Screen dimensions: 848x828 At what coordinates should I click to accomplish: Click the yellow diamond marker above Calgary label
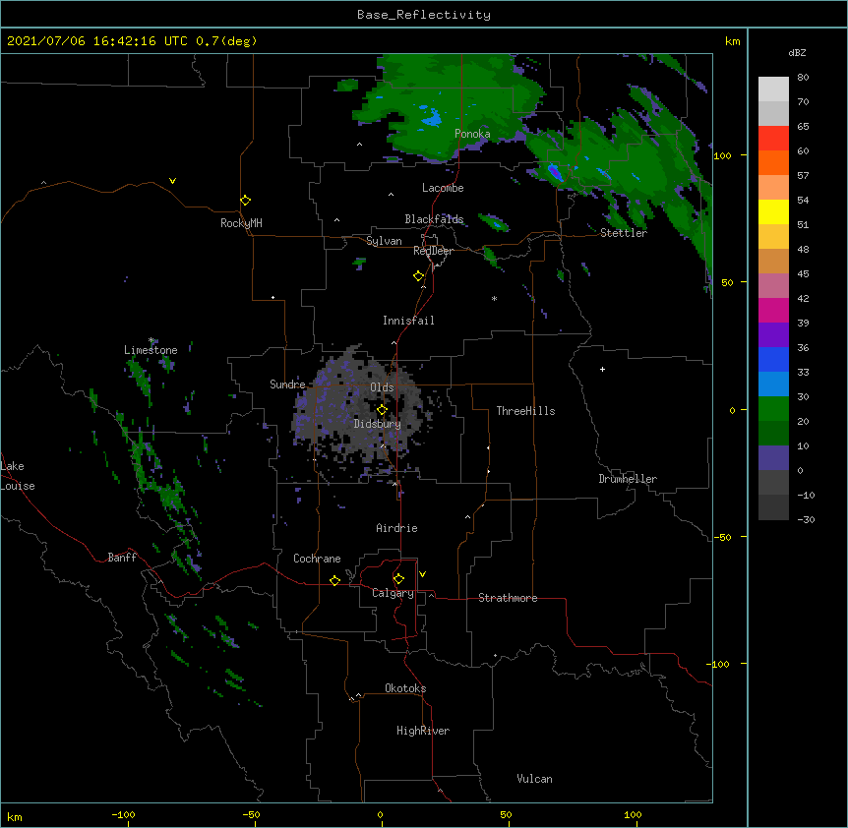pyautogui.click(x=398, y=579)
